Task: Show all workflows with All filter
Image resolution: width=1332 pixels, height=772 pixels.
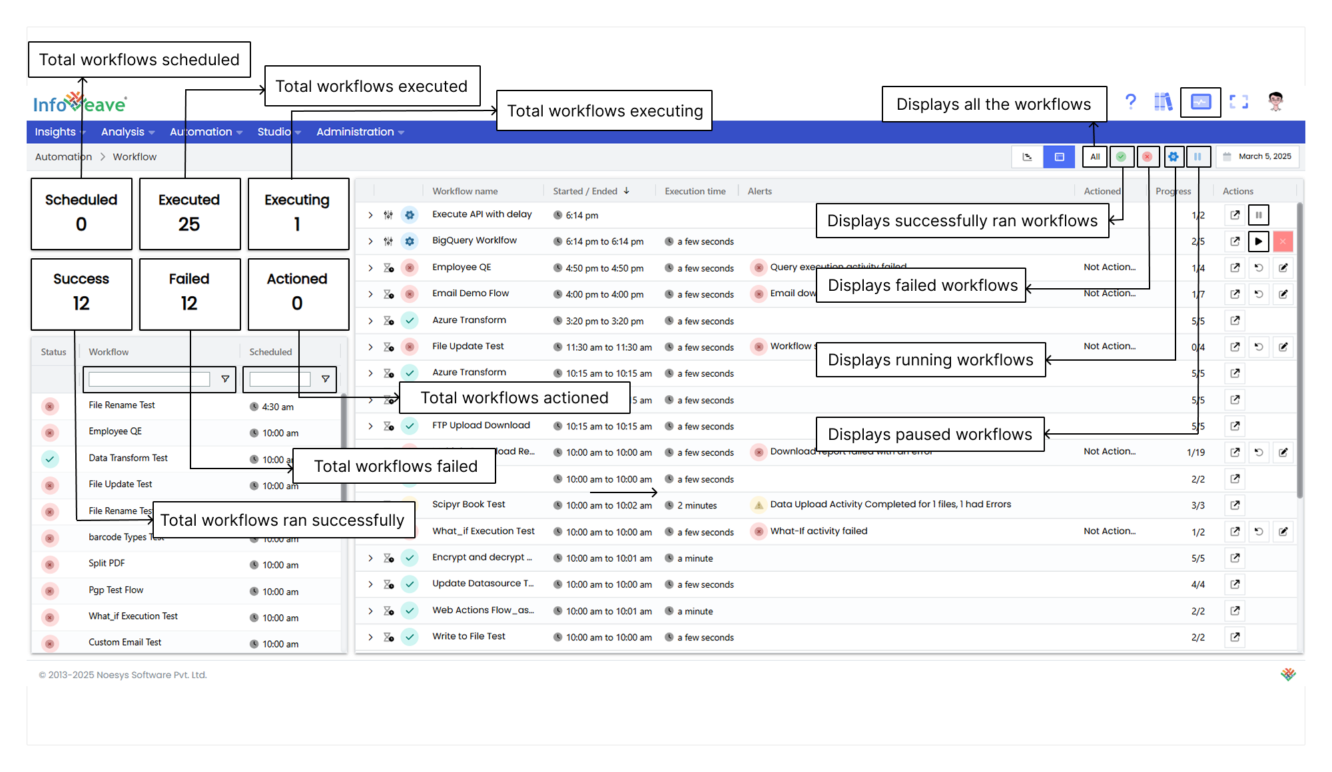Action: pyautogui.click(x=1095, y=156)
